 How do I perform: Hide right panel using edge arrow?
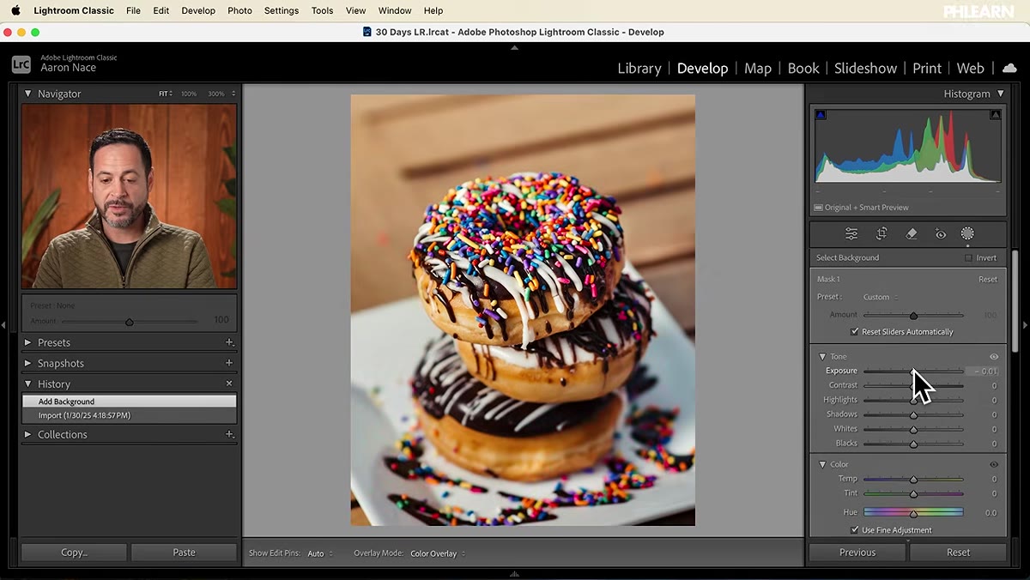pyautogui.click(x=1026, y=325)
